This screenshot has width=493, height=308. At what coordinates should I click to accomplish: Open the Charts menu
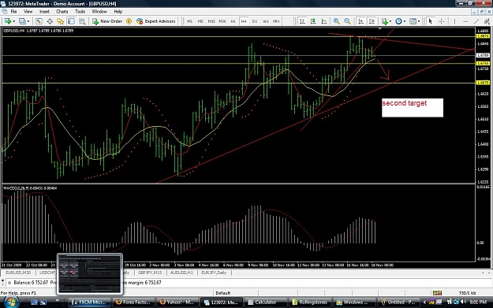(62, 12)
